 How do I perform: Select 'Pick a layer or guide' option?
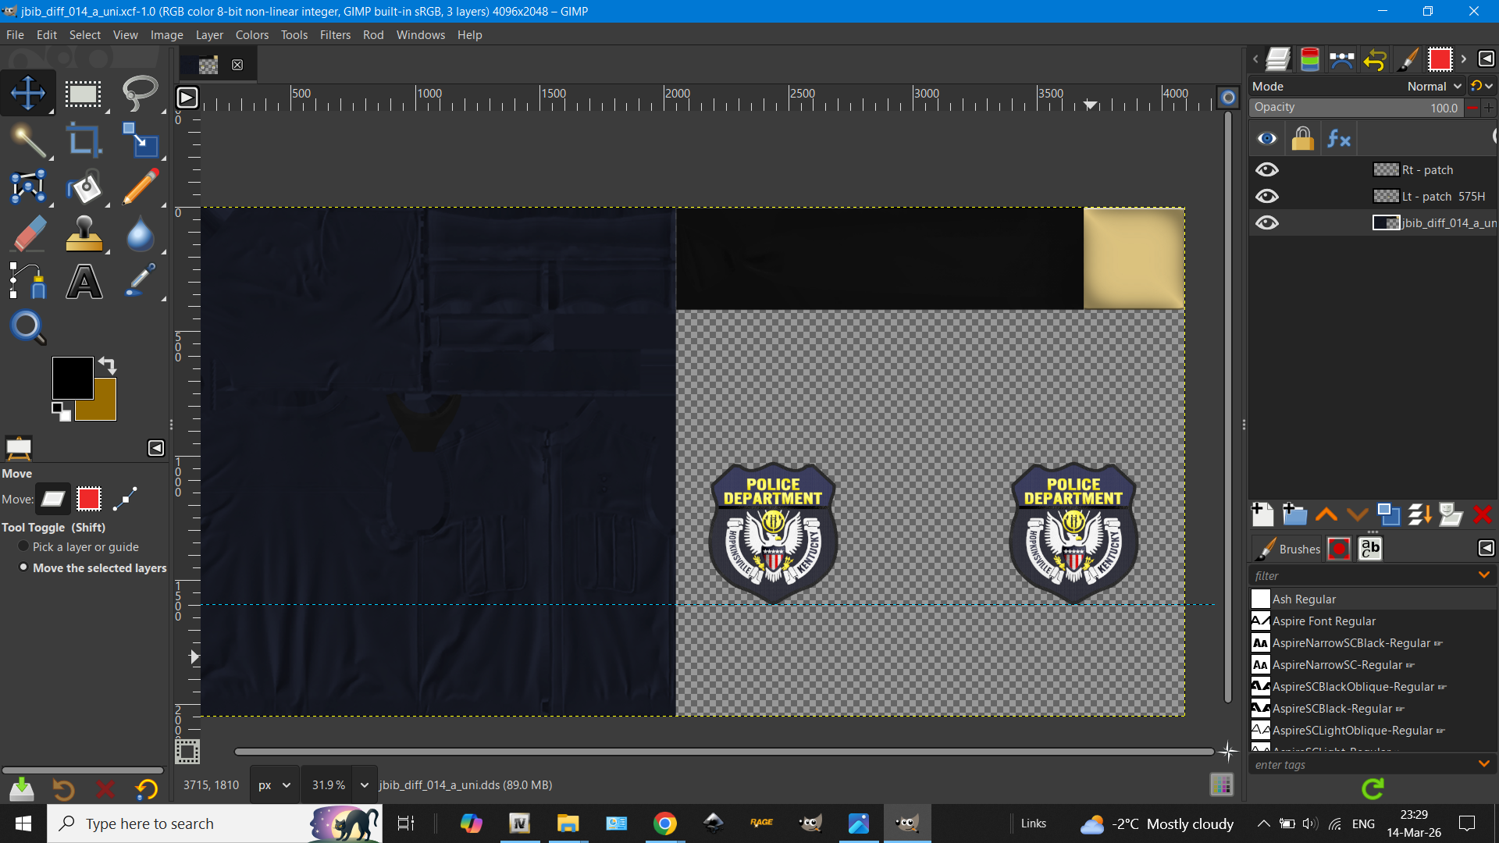coord(23,546)
